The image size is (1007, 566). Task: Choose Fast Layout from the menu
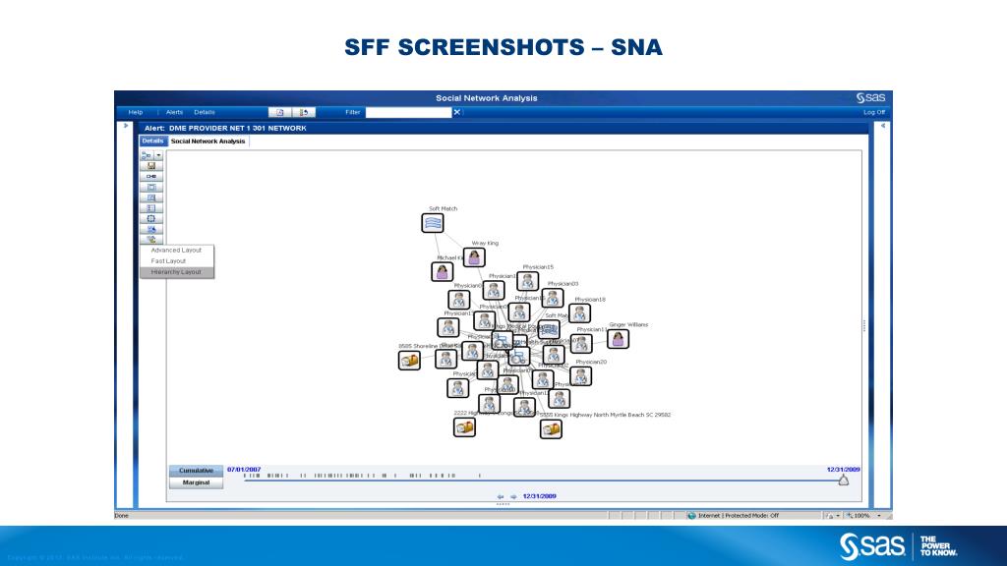pyautogui.click(x=177, y=261)
